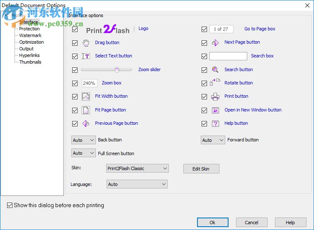
Task: Click the Previous Page arrow icon
Action: click(x=86, y=124)
